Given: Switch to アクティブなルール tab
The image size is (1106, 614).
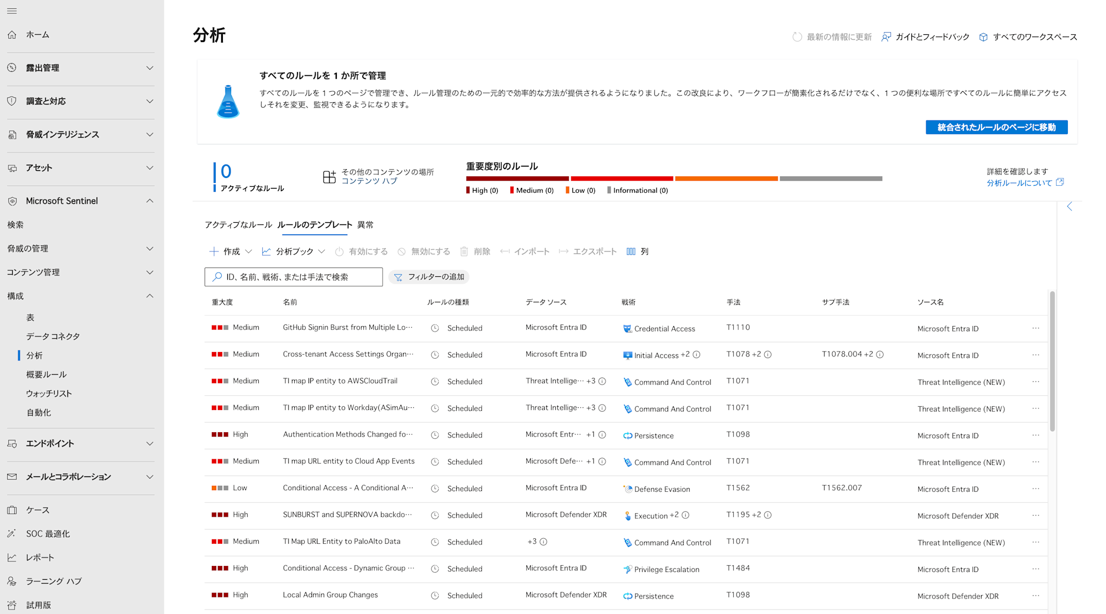Looking at the screenshot, I should click(238, 225).
